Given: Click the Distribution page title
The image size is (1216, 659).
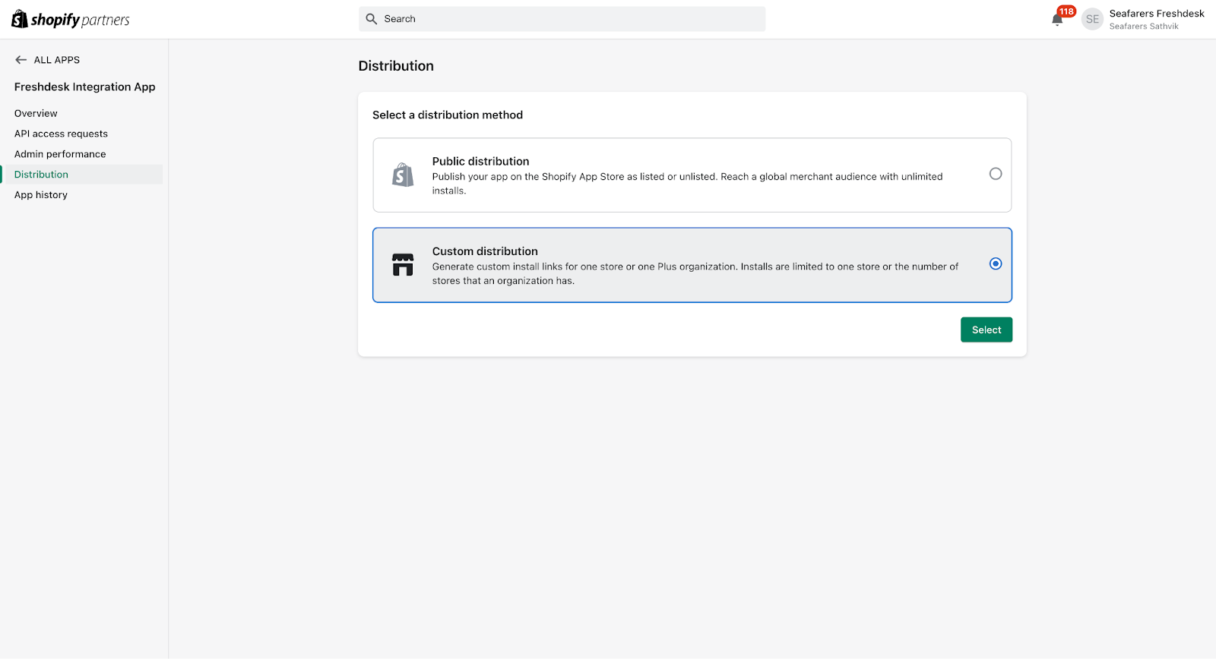Looking at the screenshot, I should coord(396,66).
